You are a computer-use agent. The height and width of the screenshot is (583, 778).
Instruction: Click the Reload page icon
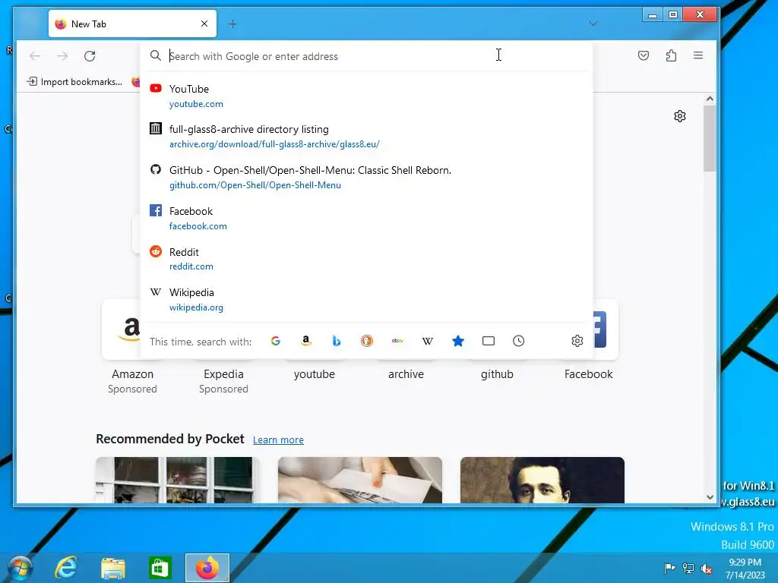coord(90,56)
